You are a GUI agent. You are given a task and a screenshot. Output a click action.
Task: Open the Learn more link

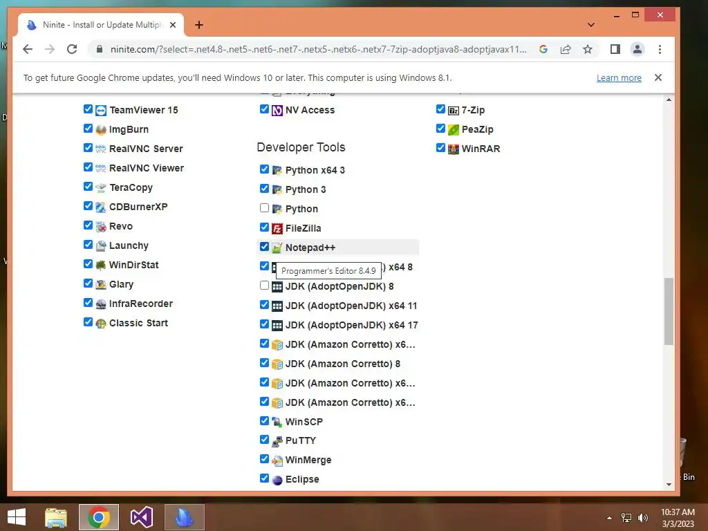tap(619, 77)
